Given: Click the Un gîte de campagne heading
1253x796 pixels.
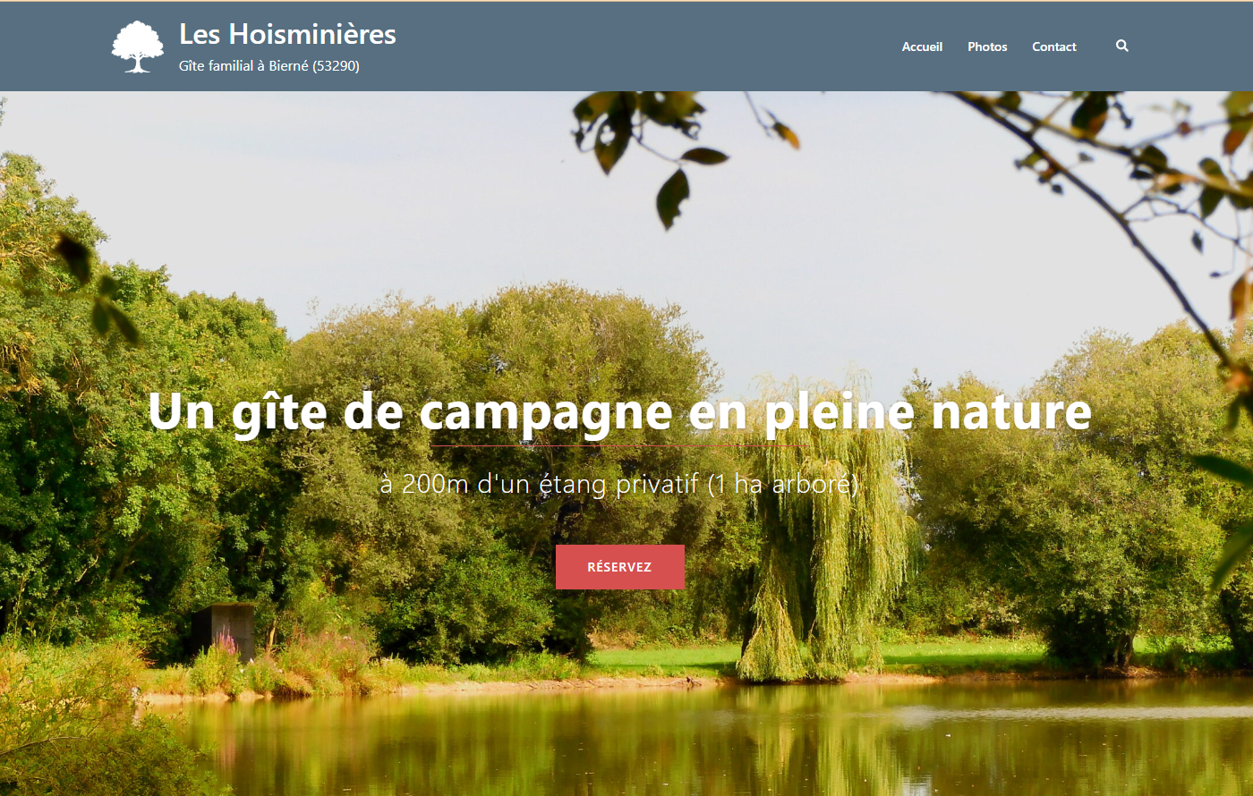Looking at the screenshot, I should (619, 411).
